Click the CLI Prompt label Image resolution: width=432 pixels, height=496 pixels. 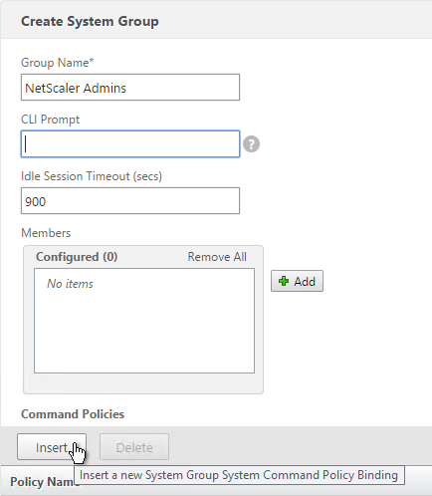click(50, 120)
